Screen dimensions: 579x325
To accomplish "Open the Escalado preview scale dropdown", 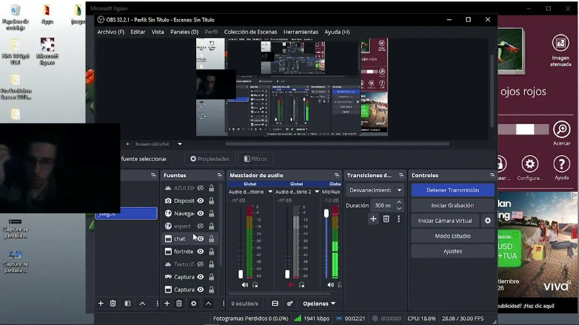I will (x=179, y=144).
